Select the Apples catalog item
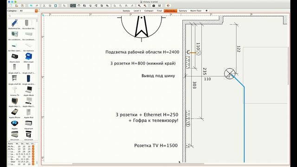Screen dimensions: 297x167 pos(14,125)
